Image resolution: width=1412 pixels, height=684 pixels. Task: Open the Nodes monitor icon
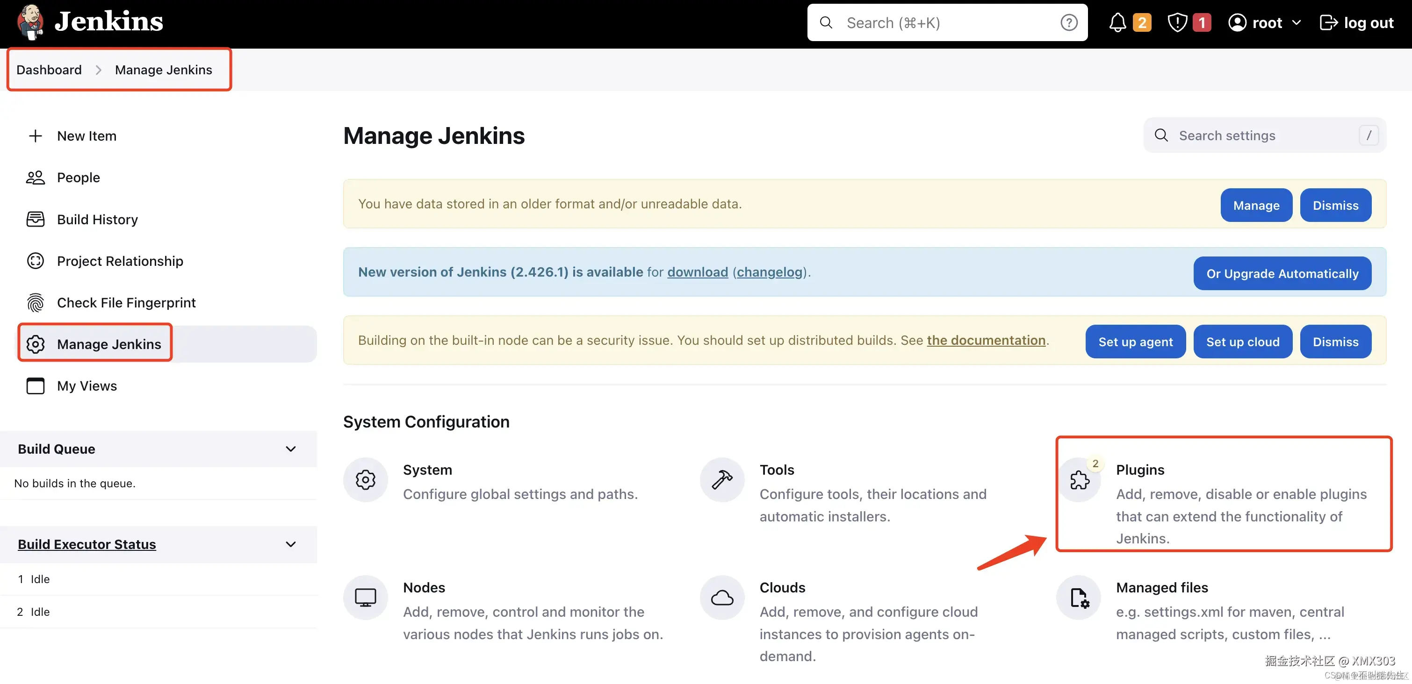click(365, 598)
